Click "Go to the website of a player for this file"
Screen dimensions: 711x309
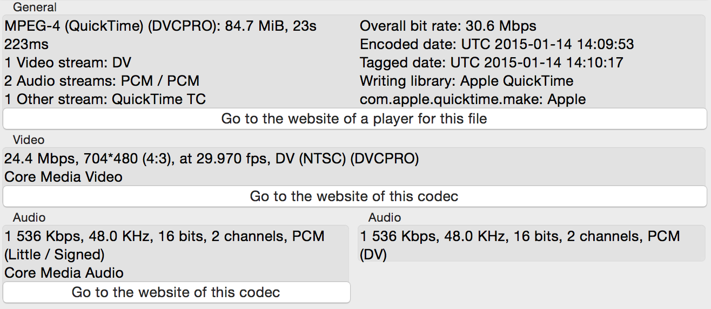(354, 119)
